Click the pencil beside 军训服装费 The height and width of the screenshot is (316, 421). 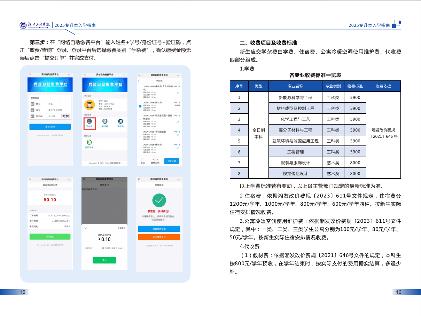coord(178,135)
